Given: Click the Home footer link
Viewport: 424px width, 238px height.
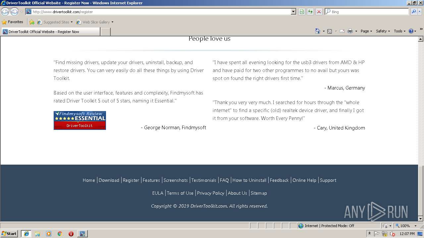Looking at the screenshot, I should tap(89, 180).
